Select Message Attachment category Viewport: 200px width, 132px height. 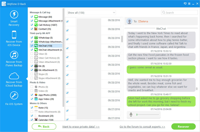[50, 21]
